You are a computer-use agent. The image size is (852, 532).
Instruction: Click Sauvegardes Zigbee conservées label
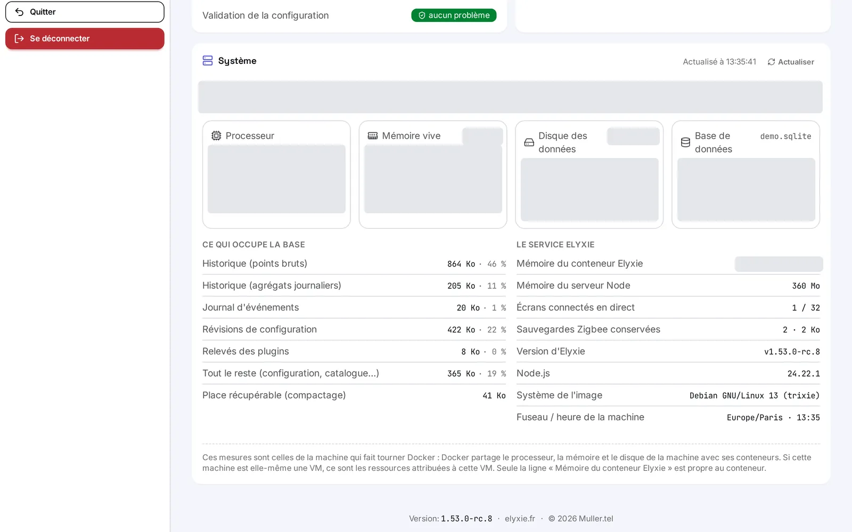tap(588, 329)
